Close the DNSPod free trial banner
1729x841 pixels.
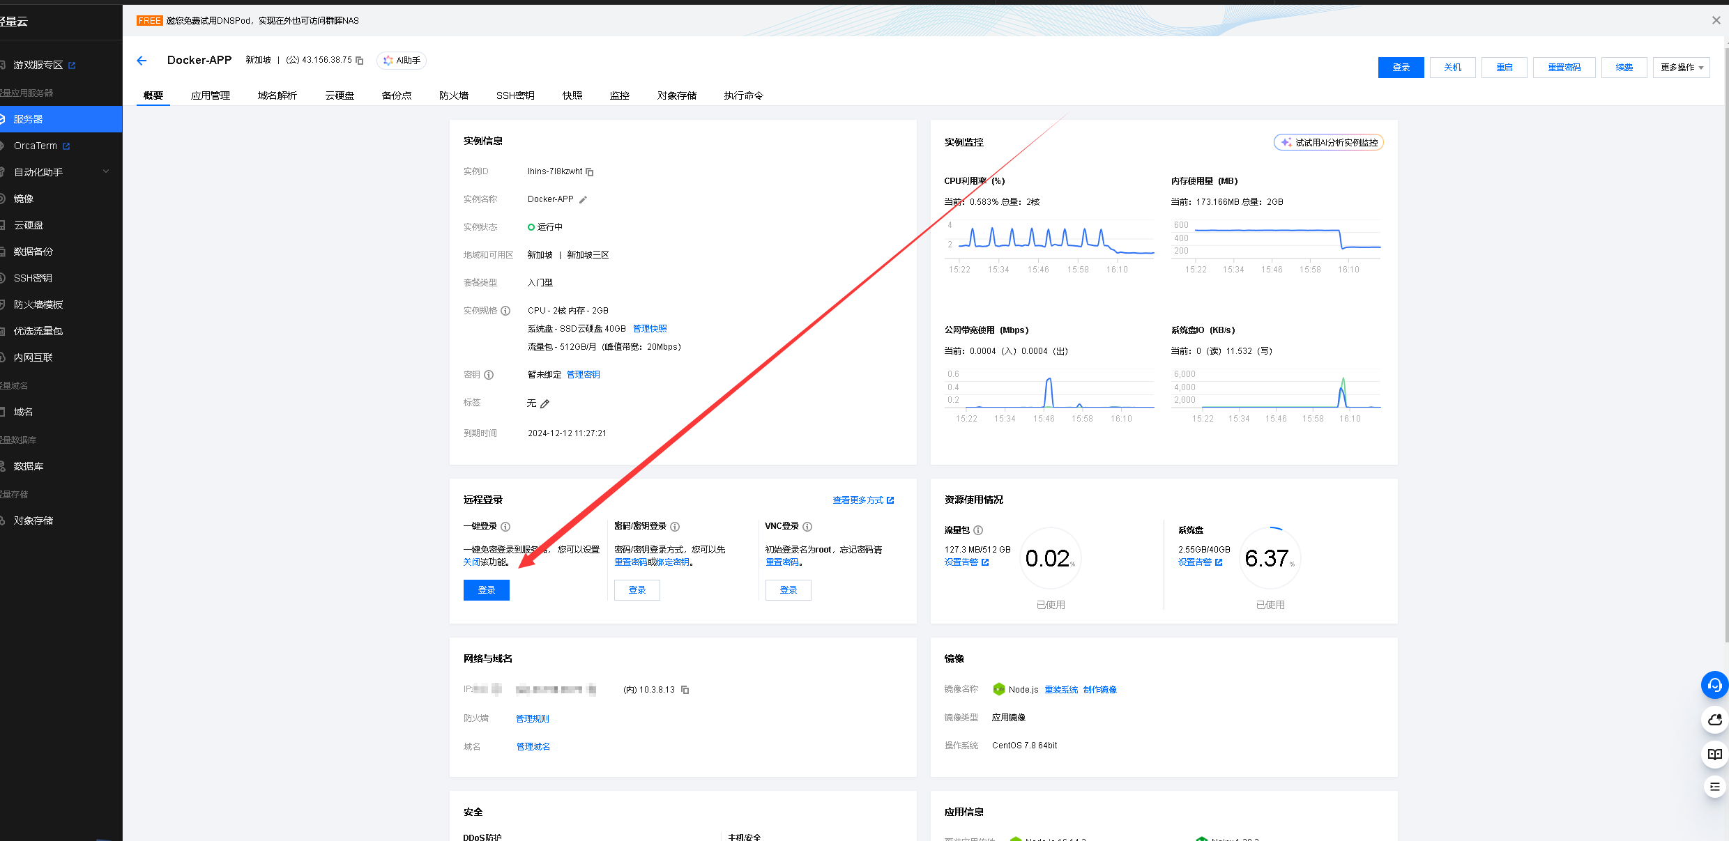1716,20
